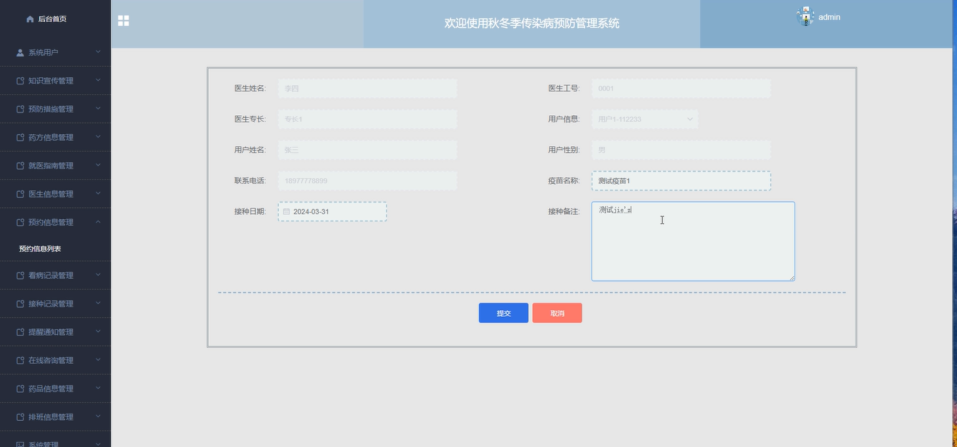This screenshot has width=957, height=447.
Task: Click the user icon beside 系统用户
Action: pos(20,52)
